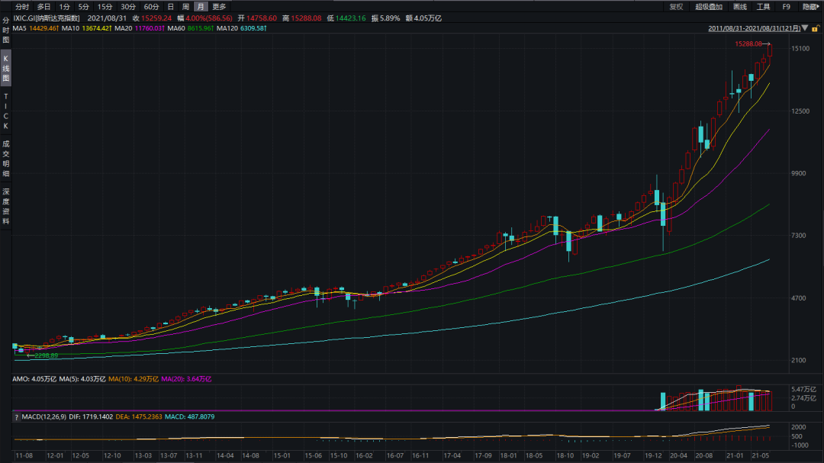Click the MA(5): 4.03万亿 volume average label

pyautogui.click(x=82, y=379)
